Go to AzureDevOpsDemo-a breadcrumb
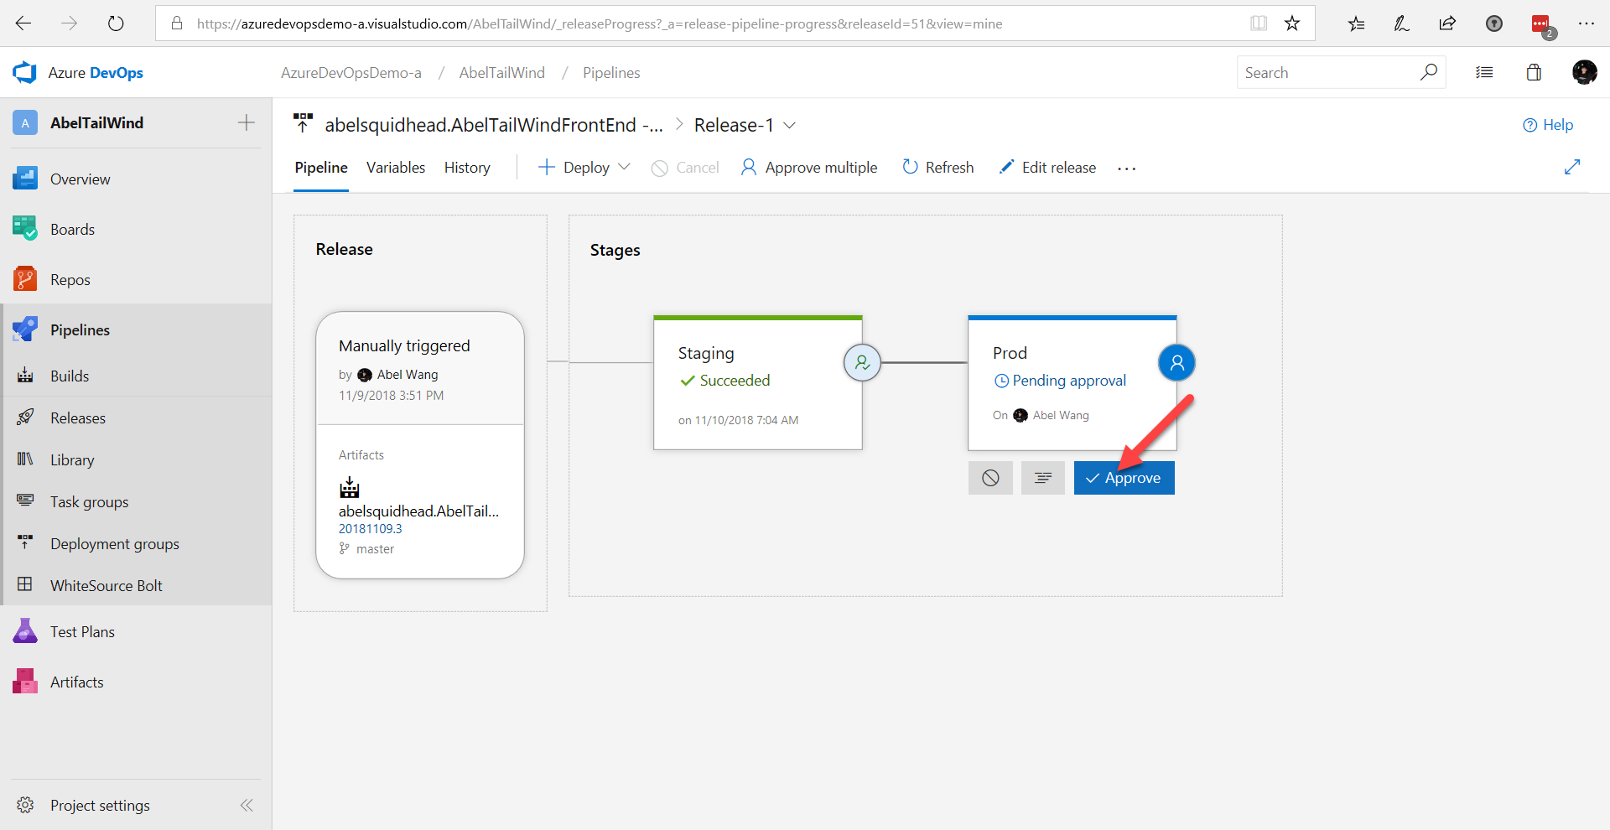The image size is (1610, 830). pyautogui.click(x=351, y=73)
